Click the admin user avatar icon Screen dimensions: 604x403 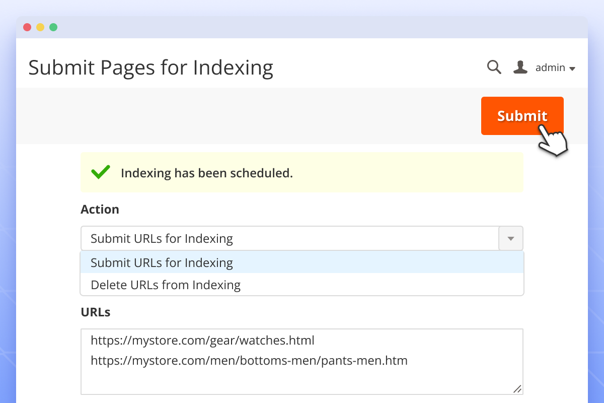[520, 67]
